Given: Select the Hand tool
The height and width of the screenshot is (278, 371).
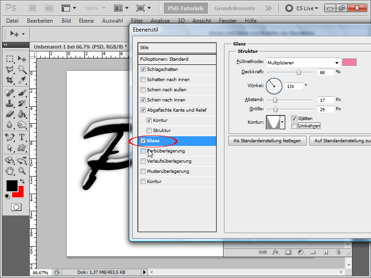Looking at the screenshot, I should coord(9,171).
